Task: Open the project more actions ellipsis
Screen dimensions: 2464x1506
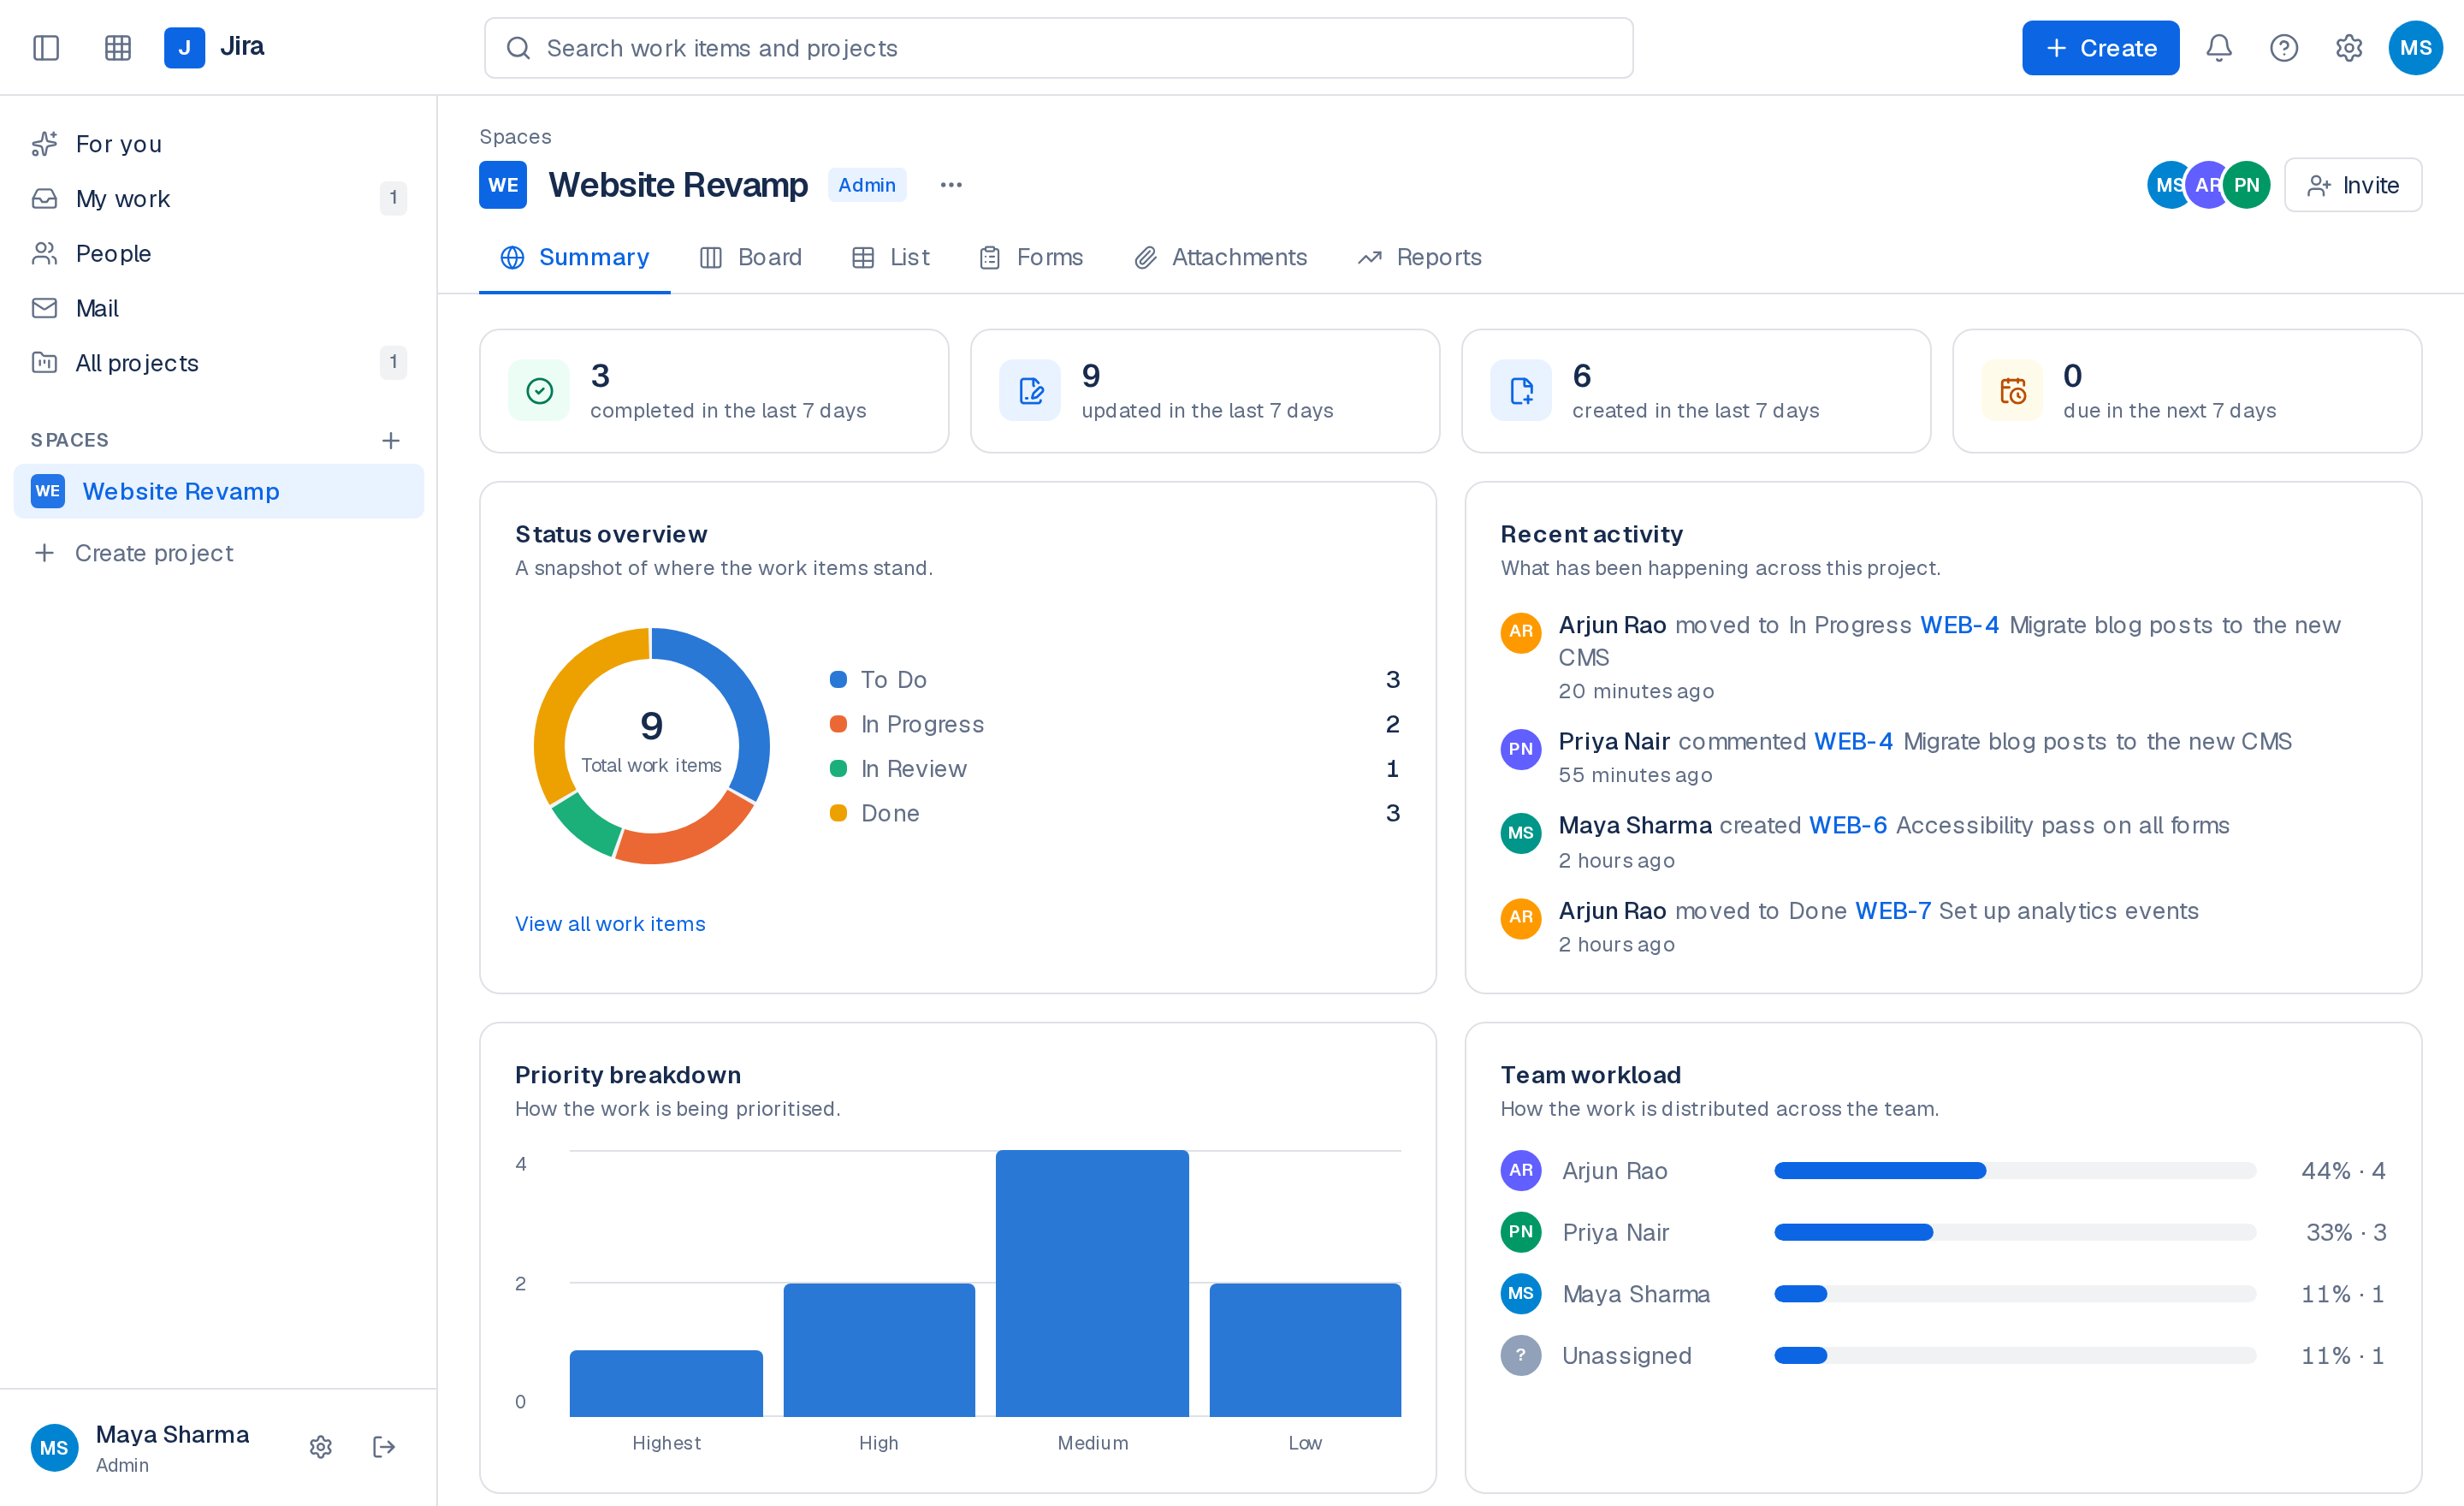Action: (x=951, y=185)
